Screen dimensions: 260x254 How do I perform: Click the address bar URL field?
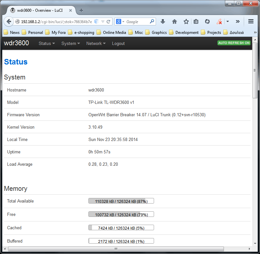(x=56, y=21)
